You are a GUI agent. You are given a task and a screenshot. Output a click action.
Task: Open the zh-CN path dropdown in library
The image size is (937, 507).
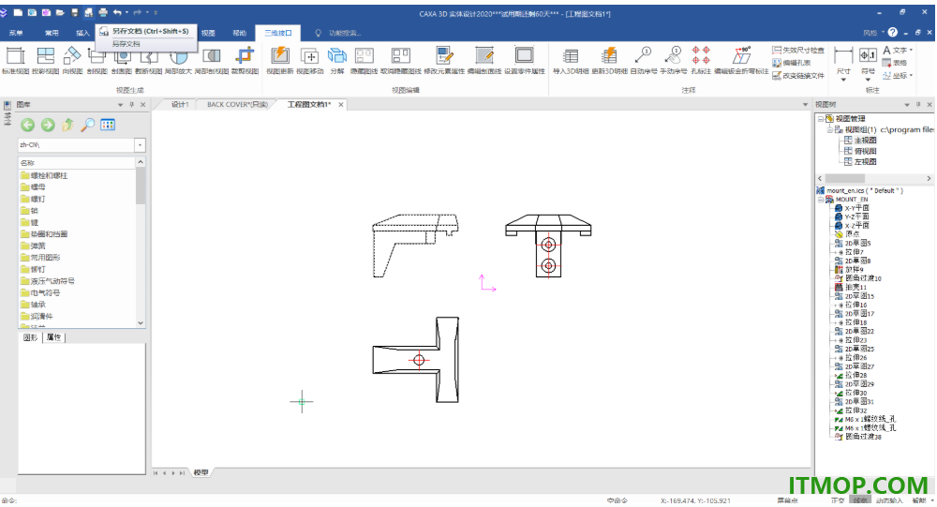(x=140, y=145)
